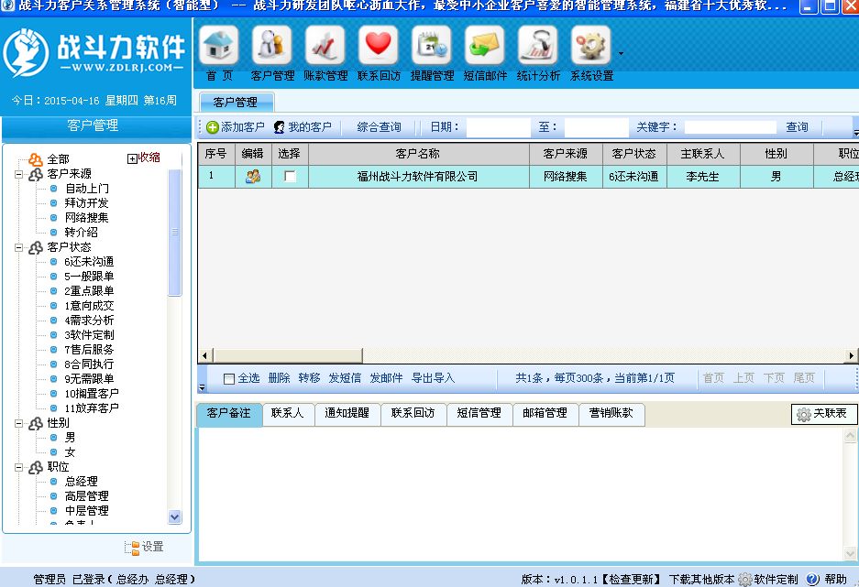Viewport: 859px width, 587px height.
Task: Click the 综合查询 button
Action: click(380, 127)
